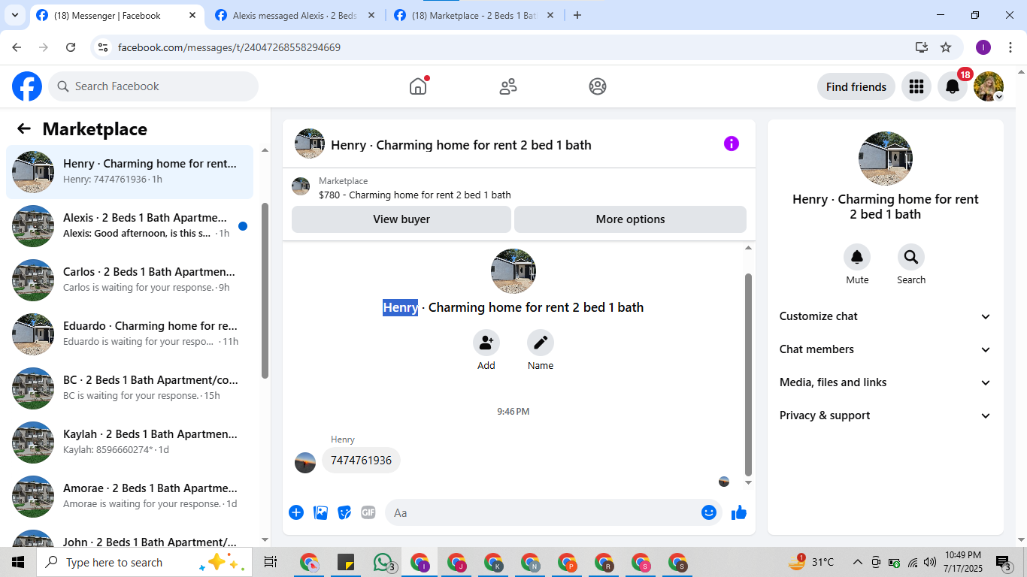Click the message thread scrollbar

748,375
